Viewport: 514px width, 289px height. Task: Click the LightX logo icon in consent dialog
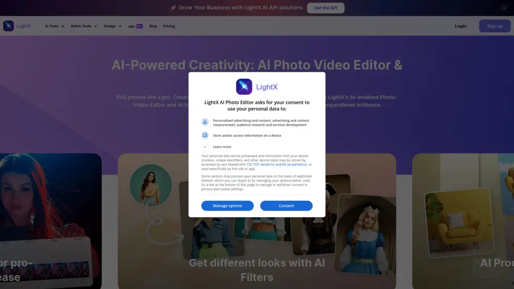244,87
